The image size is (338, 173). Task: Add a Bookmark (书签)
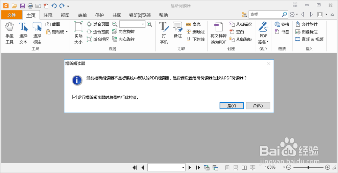(282, 32)
